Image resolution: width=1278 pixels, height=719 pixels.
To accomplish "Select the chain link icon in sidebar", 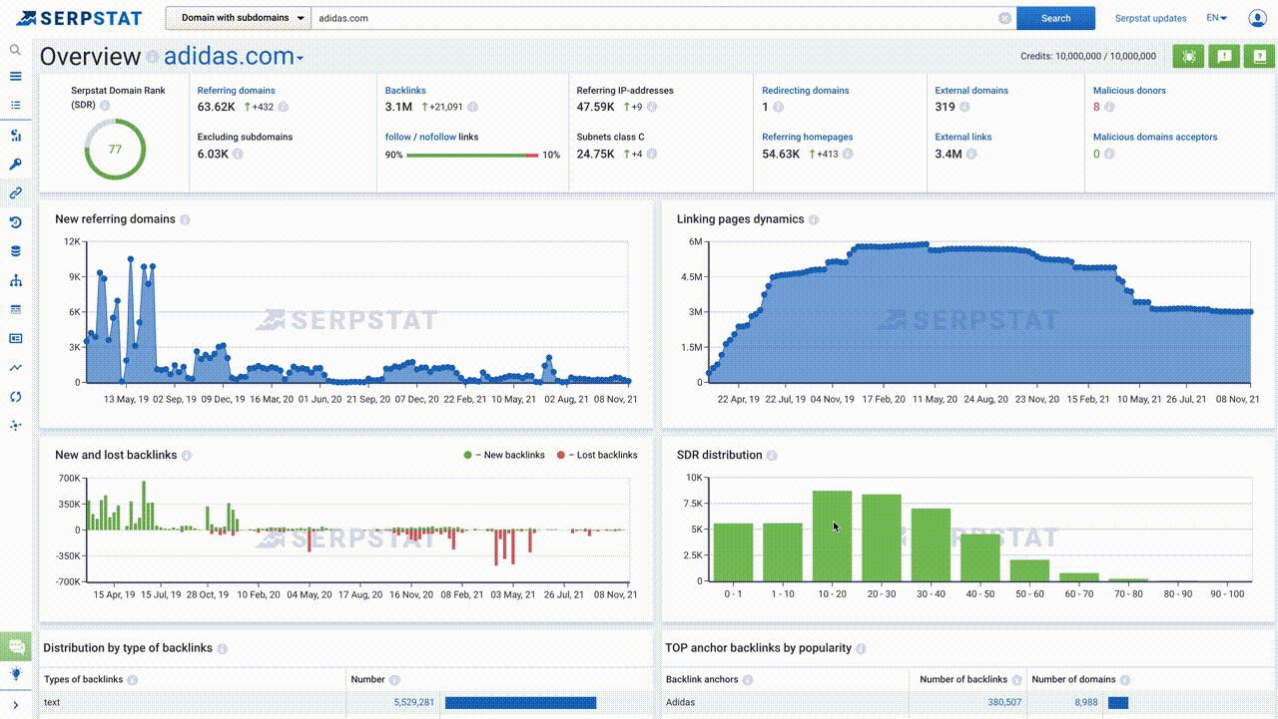I will point(15,193).
